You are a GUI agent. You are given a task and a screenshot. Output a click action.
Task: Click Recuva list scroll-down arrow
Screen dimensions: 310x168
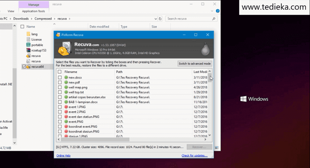pos(210,135)
